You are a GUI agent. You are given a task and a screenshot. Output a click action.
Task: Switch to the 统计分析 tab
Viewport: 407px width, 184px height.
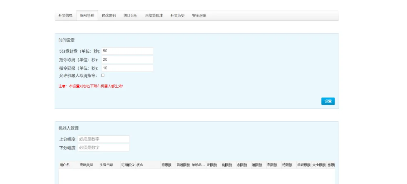point(131,16)
